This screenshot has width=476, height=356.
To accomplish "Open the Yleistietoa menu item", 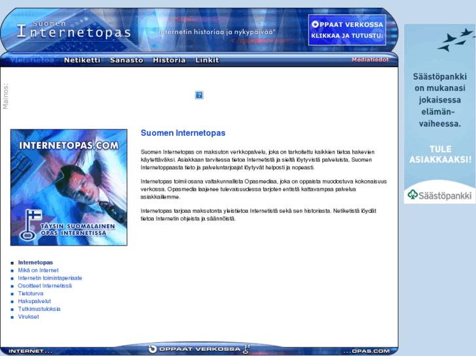I will point(32,60).
